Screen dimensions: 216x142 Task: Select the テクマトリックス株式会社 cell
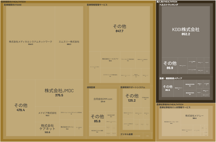coord(110,75)
